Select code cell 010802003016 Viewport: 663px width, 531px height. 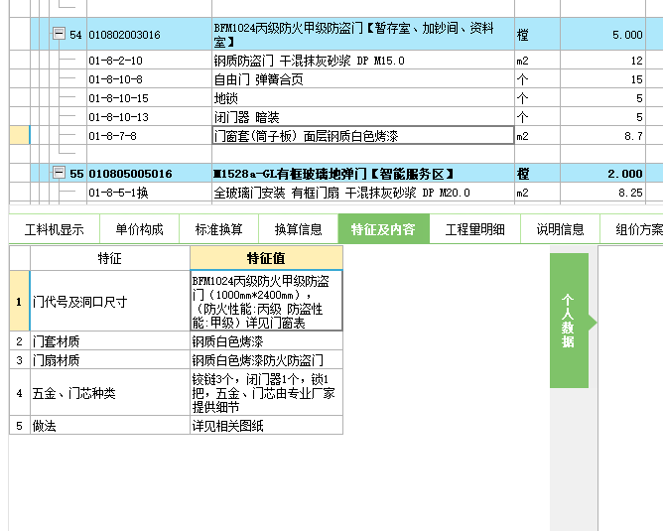(x=150, y=35)
